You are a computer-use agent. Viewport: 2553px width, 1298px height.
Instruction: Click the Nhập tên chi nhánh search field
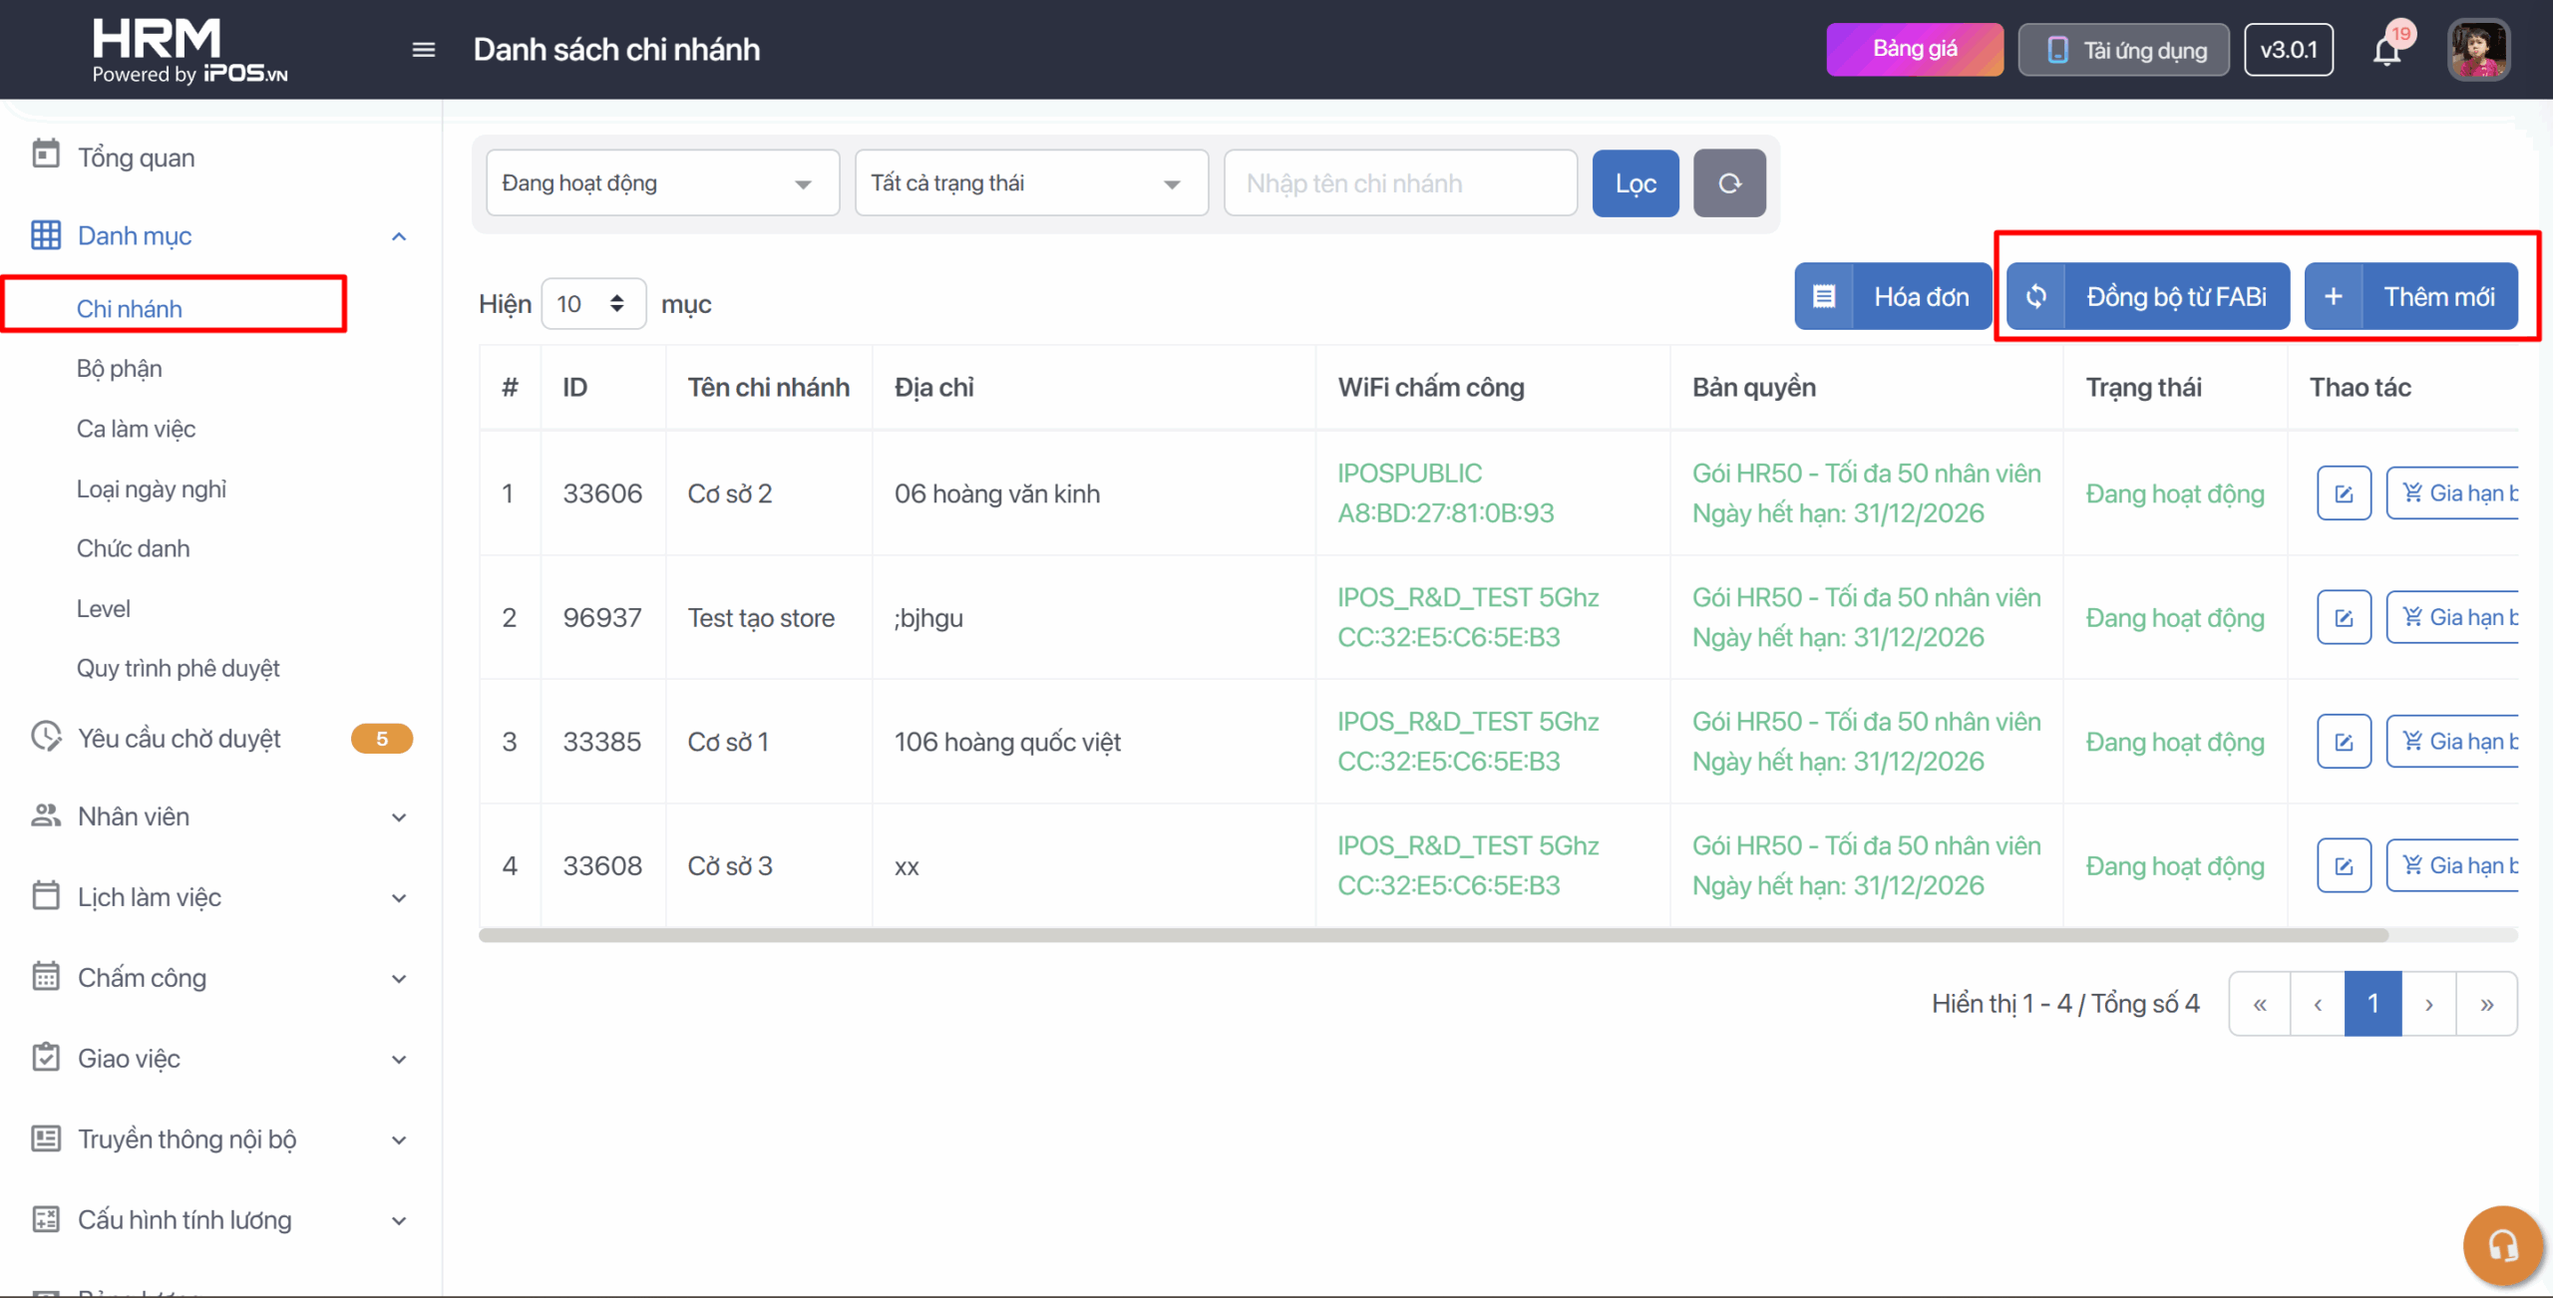point(1400,183)
